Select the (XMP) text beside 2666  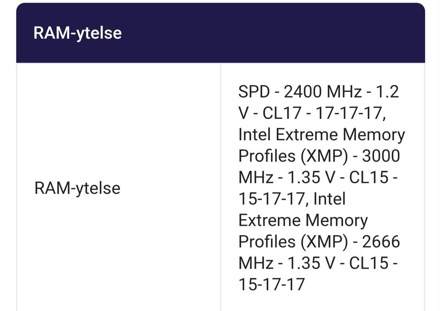click(326, 241)
